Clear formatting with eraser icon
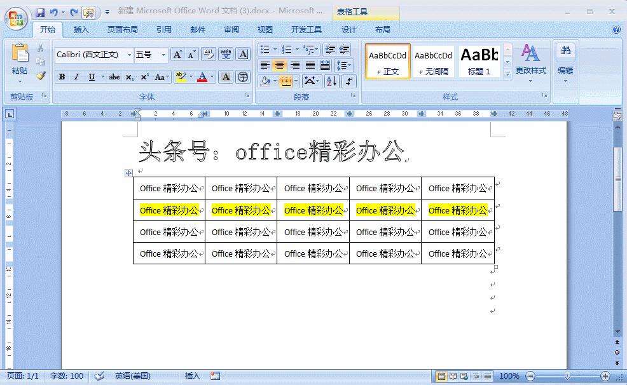 [x=209, y=54]
